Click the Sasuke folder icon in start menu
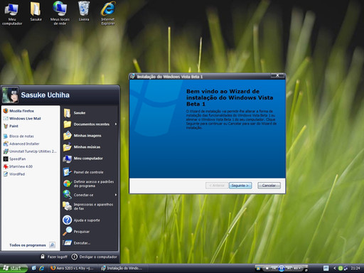This screenshot has width=364, height=273. tap(68, 113)
